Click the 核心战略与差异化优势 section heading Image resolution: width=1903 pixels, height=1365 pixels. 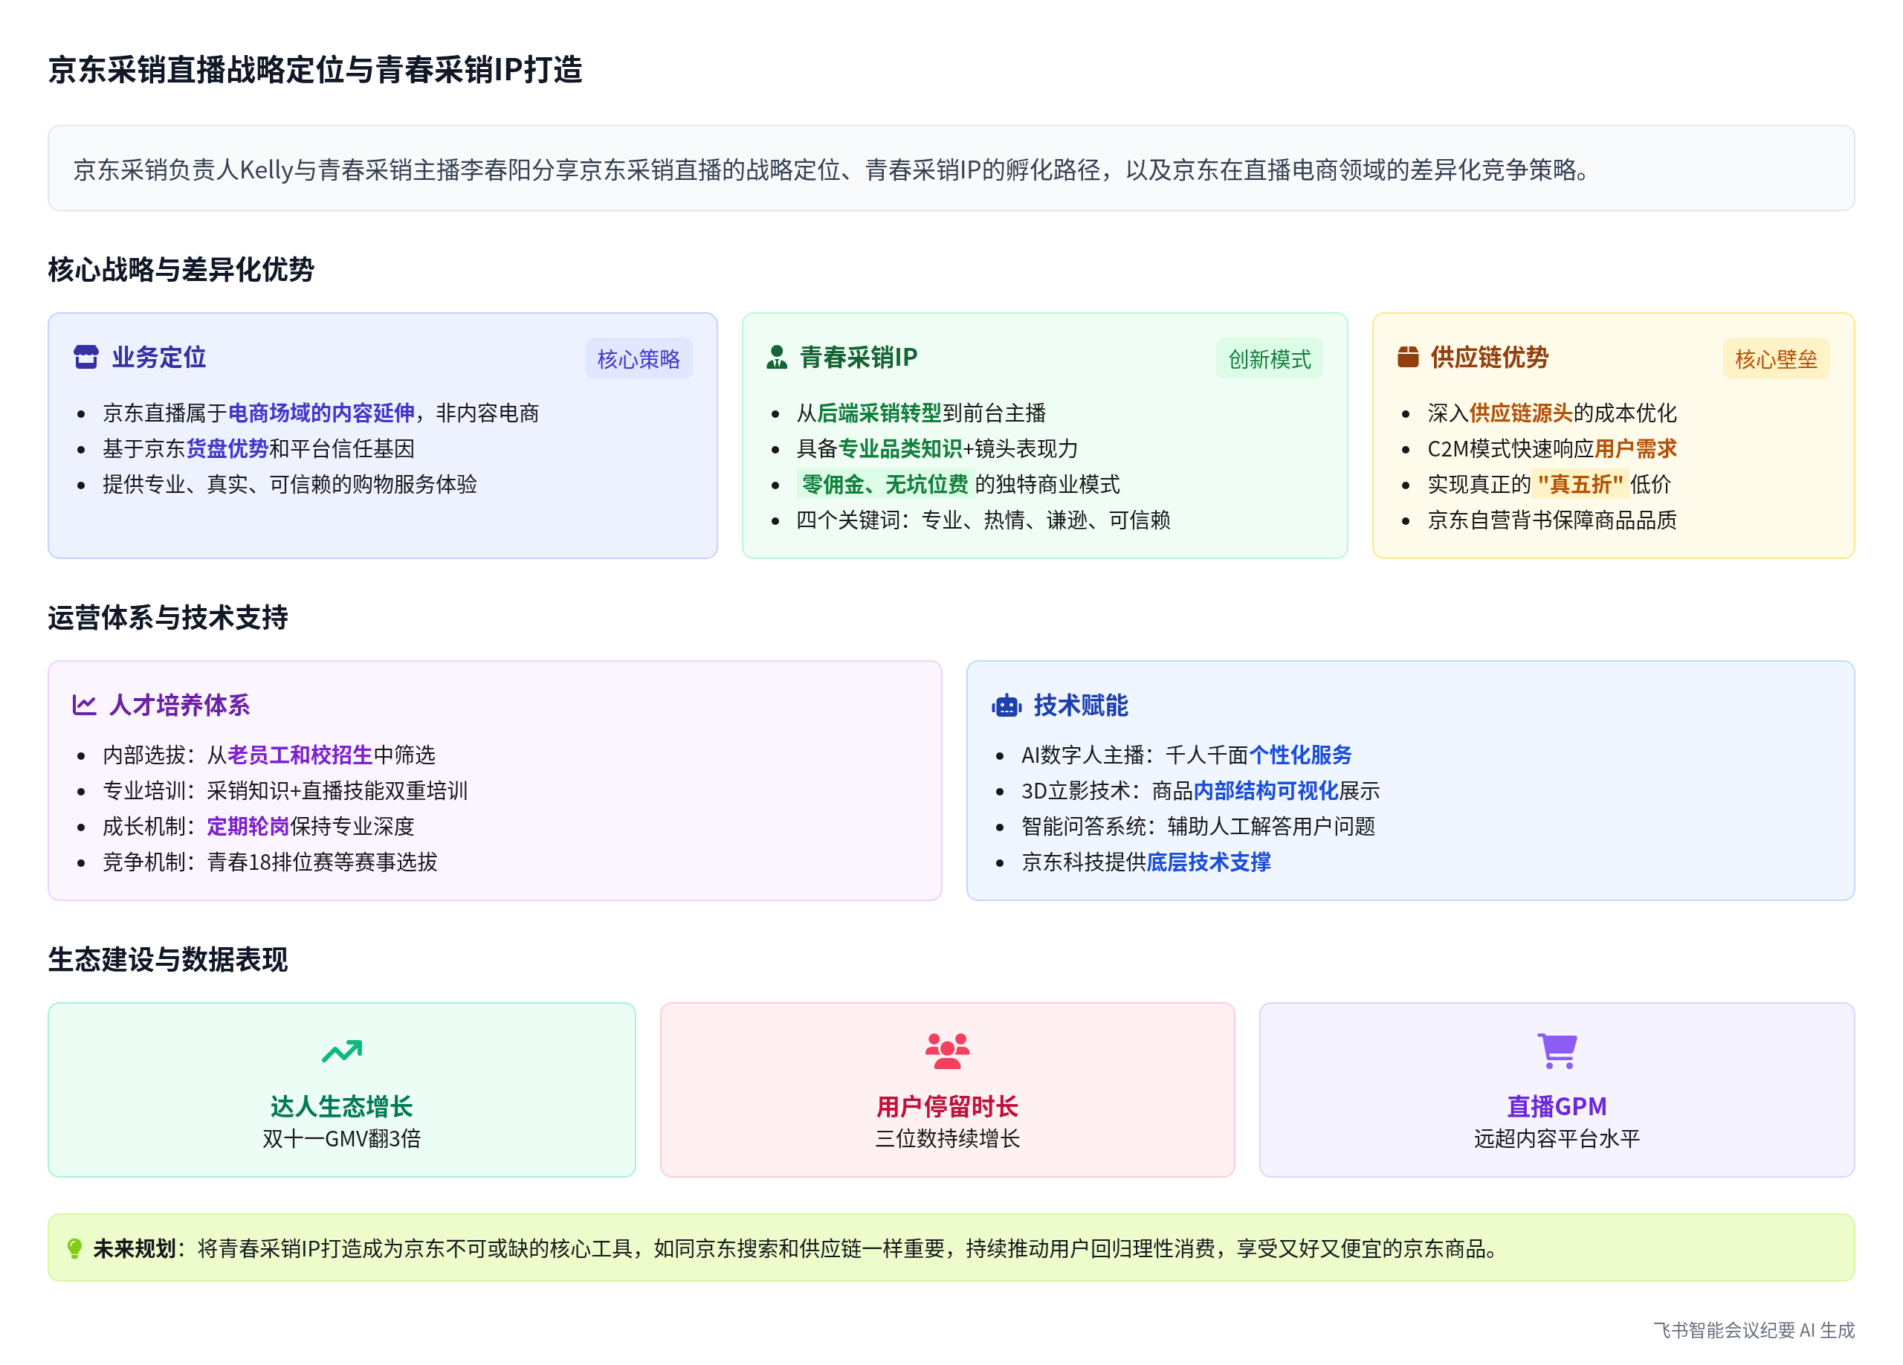[181, 269]
